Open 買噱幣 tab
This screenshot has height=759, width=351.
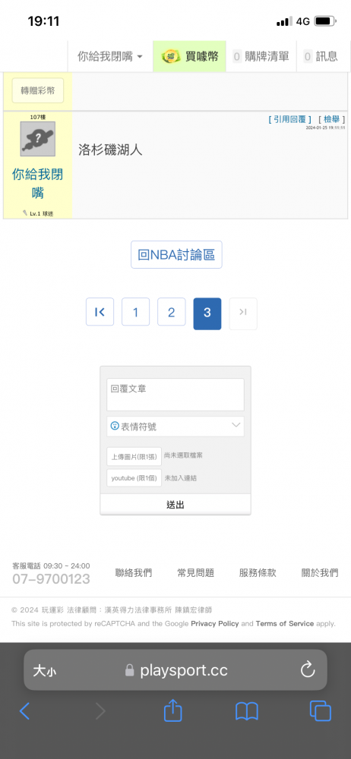click(190, 56)
